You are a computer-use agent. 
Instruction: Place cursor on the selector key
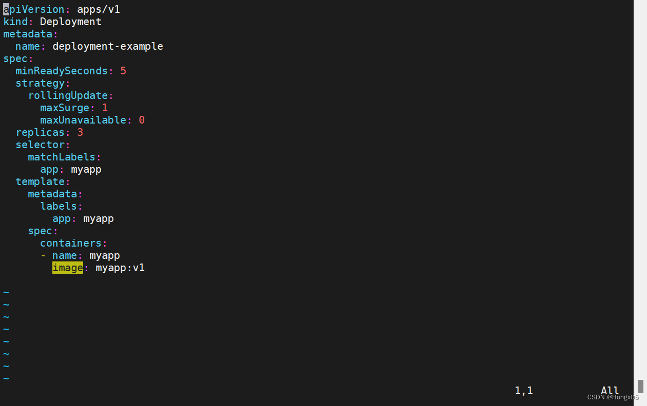pos(40,145)
